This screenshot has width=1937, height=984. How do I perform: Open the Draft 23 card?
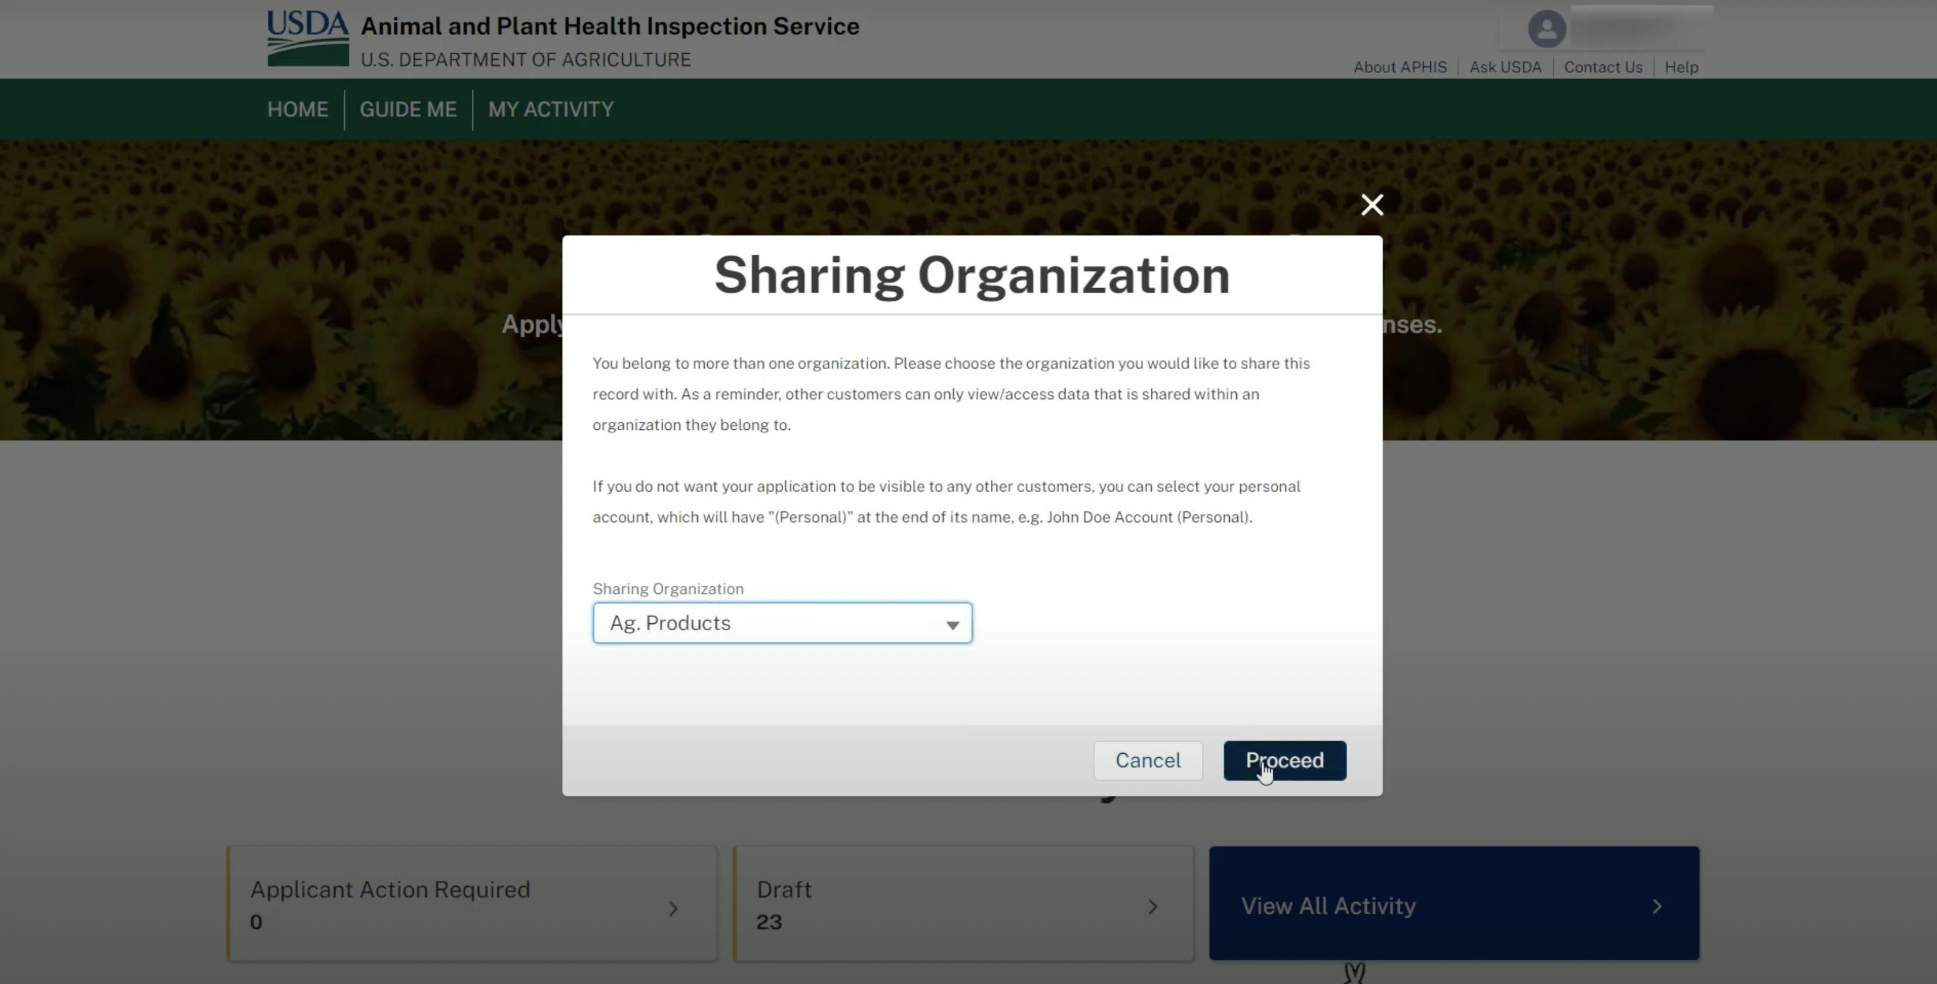click(x=963, y=904)
